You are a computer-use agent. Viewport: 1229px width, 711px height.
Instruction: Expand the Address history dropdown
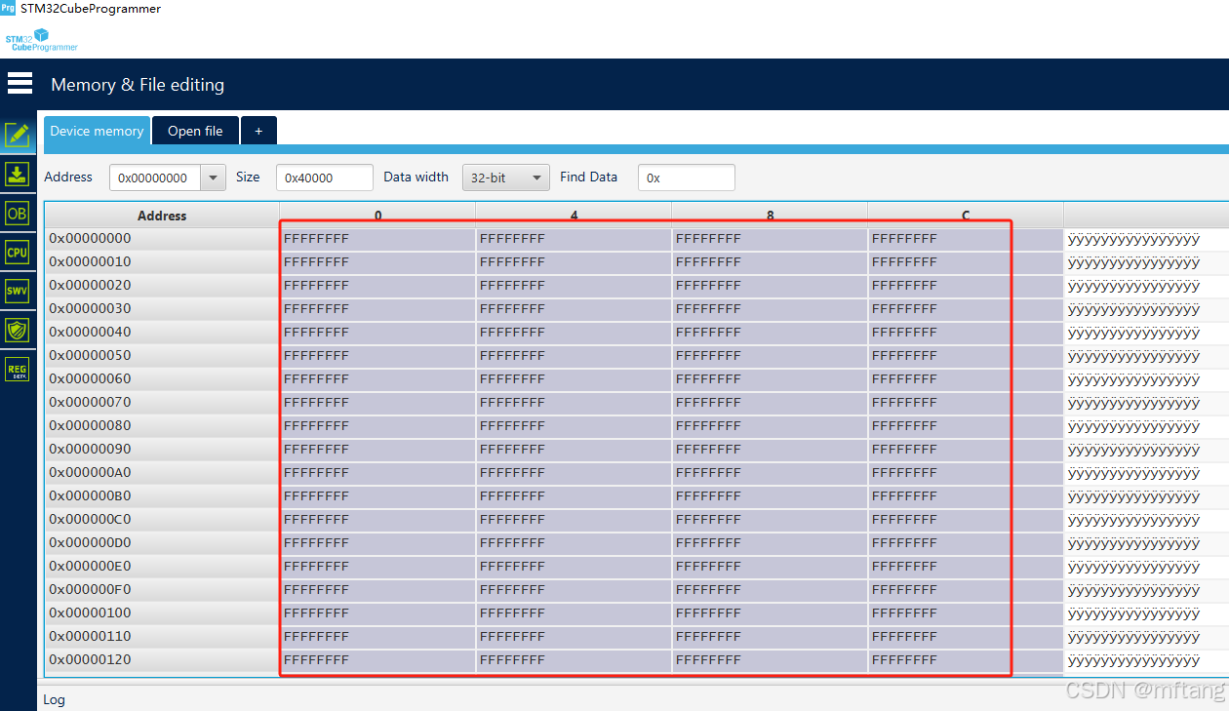click(213, 178)
